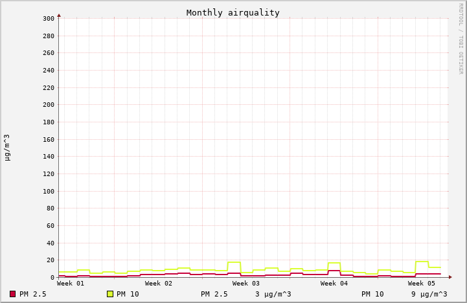Select the 'Week 02' x-axis label
This screenshot has height=303, width=467.
[x=159, y=284]
